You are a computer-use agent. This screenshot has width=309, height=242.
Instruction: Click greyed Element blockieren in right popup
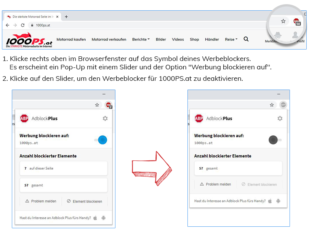pos(259,184)
